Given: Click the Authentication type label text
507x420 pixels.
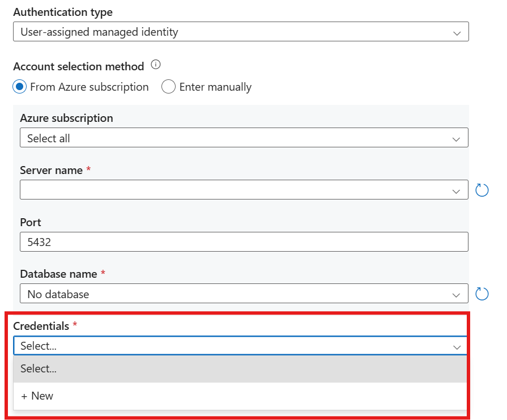Looking at the screenshot, I should tap(63, 12).
